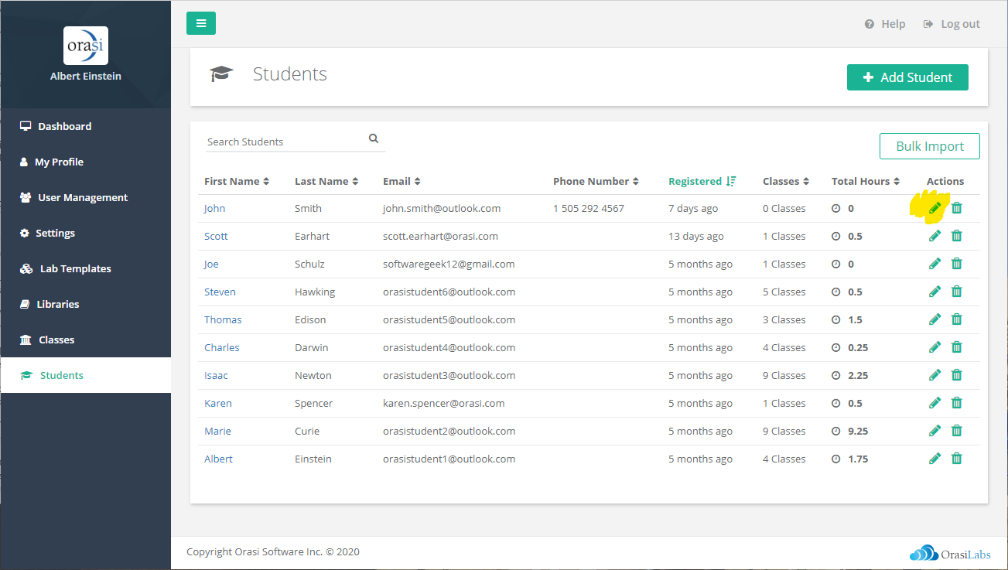This screenshot has height=570, width=1008.
Task: Delete Steven Hawking using trash icon
Action: click(957, 292)
